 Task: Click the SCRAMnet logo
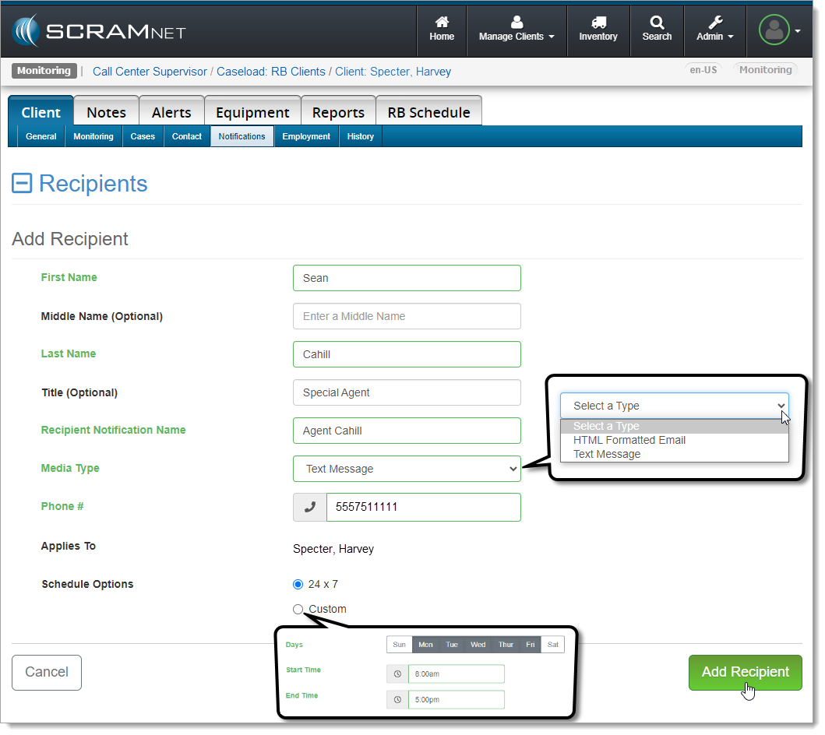pyautogui.click(x=99, y=32)
